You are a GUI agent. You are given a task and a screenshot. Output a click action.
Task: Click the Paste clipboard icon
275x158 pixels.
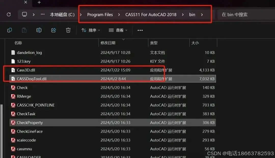point(24,30)
